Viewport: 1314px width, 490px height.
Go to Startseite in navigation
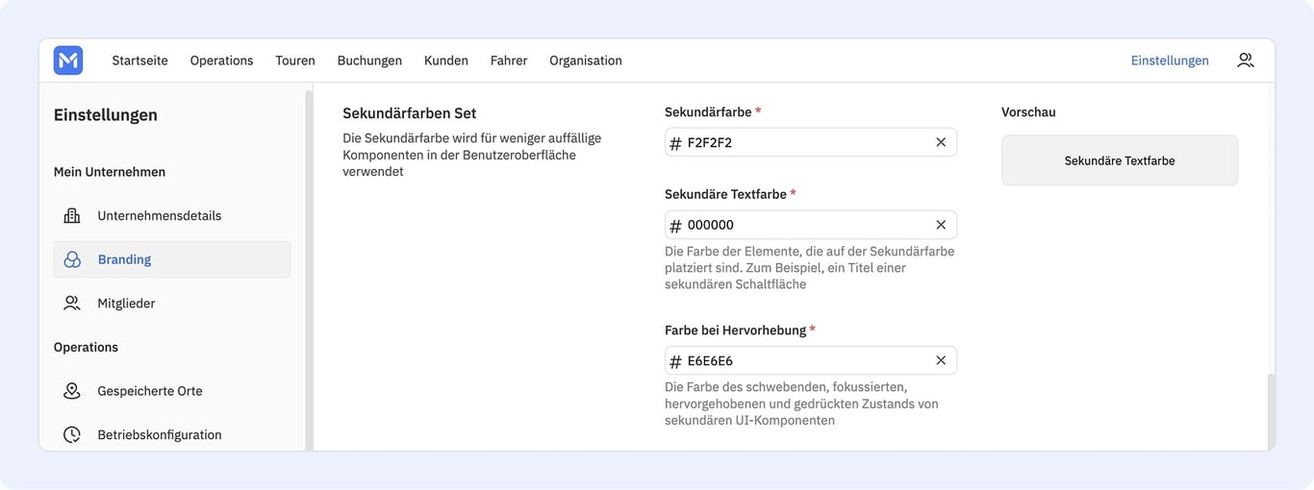pyautogui.click(x=139, y=61)
